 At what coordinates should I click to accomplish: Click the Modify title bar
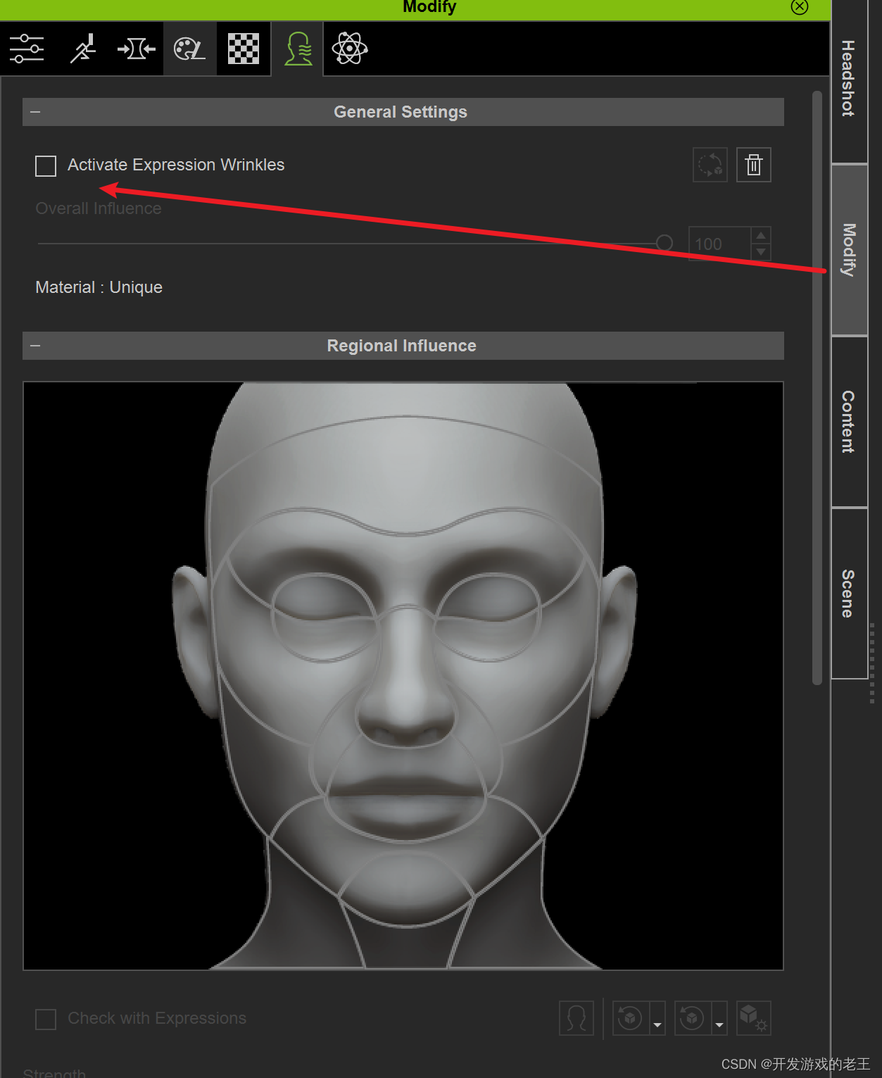415,9
